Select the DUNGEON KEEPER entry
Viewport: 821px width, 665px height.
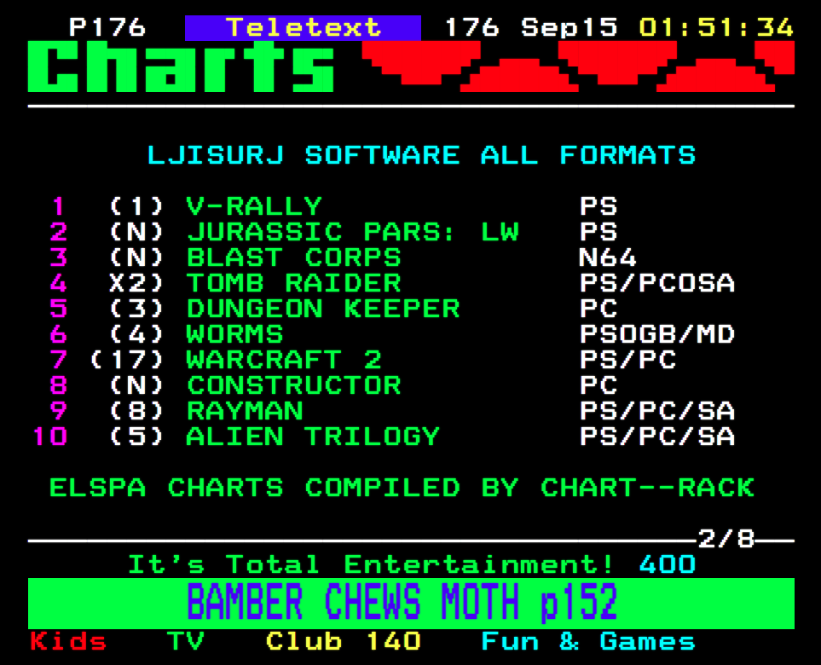point(323,309)
